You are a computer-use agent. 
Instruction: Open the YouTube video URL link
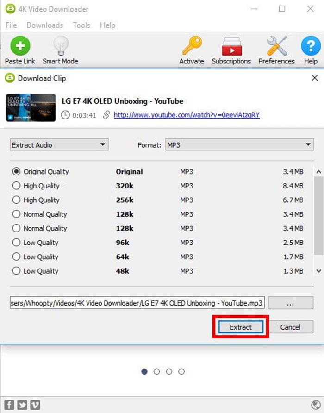point(187,115)
